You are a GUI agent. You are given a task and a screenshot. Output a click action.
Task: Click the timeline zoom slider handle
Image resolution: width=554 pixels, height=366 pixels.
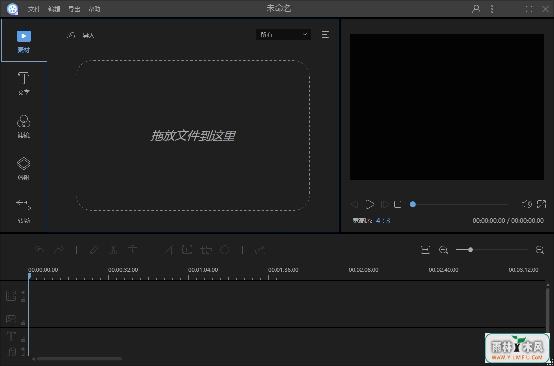(x=471, y=250)
